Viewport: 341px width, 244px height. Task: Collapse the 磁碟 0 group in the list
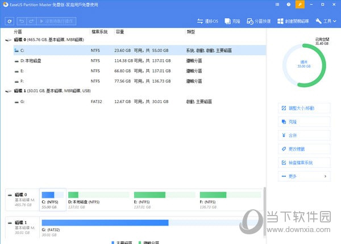coord(9,40)
